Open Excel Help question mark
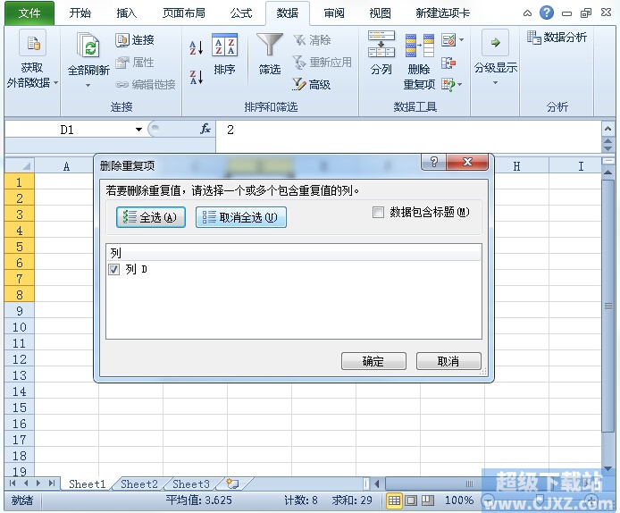Image resolution: width=620 pixels, height=513 pixels. pyautogui.click(x=547, y=13)
